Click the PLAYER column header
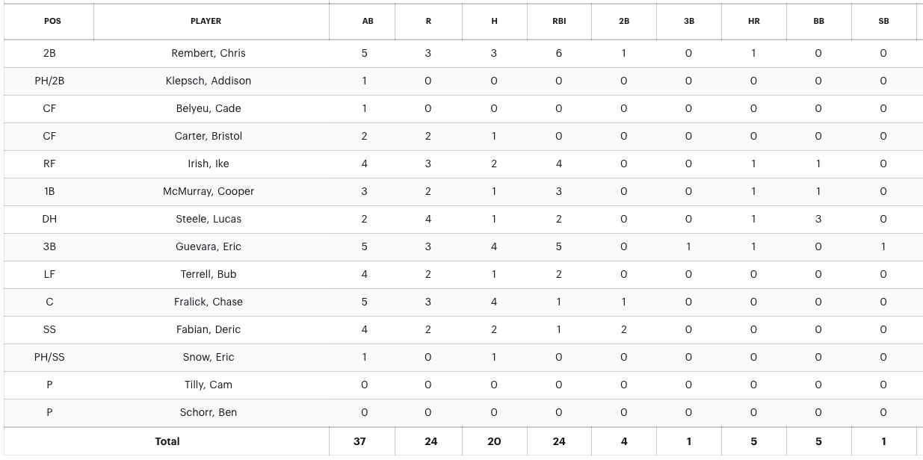 click(206, 22)
